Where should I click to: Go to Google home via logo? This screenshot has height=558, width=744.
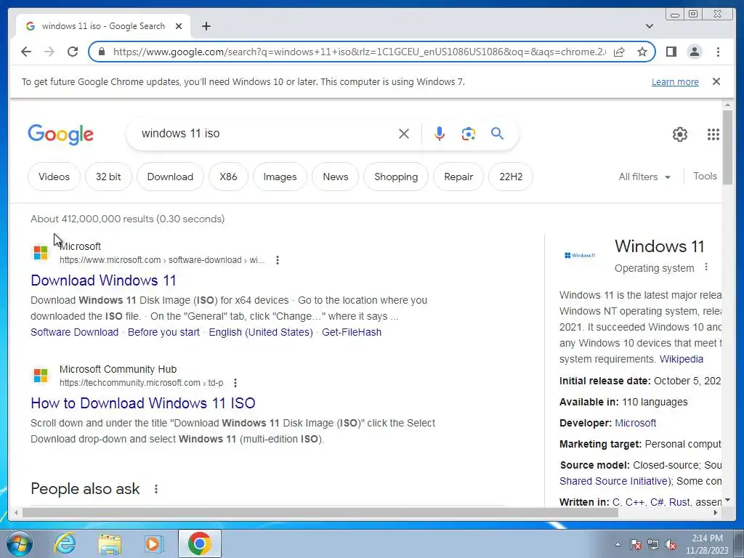pos(61,134)
